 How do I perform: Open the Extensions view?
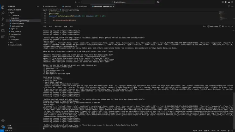3,37
